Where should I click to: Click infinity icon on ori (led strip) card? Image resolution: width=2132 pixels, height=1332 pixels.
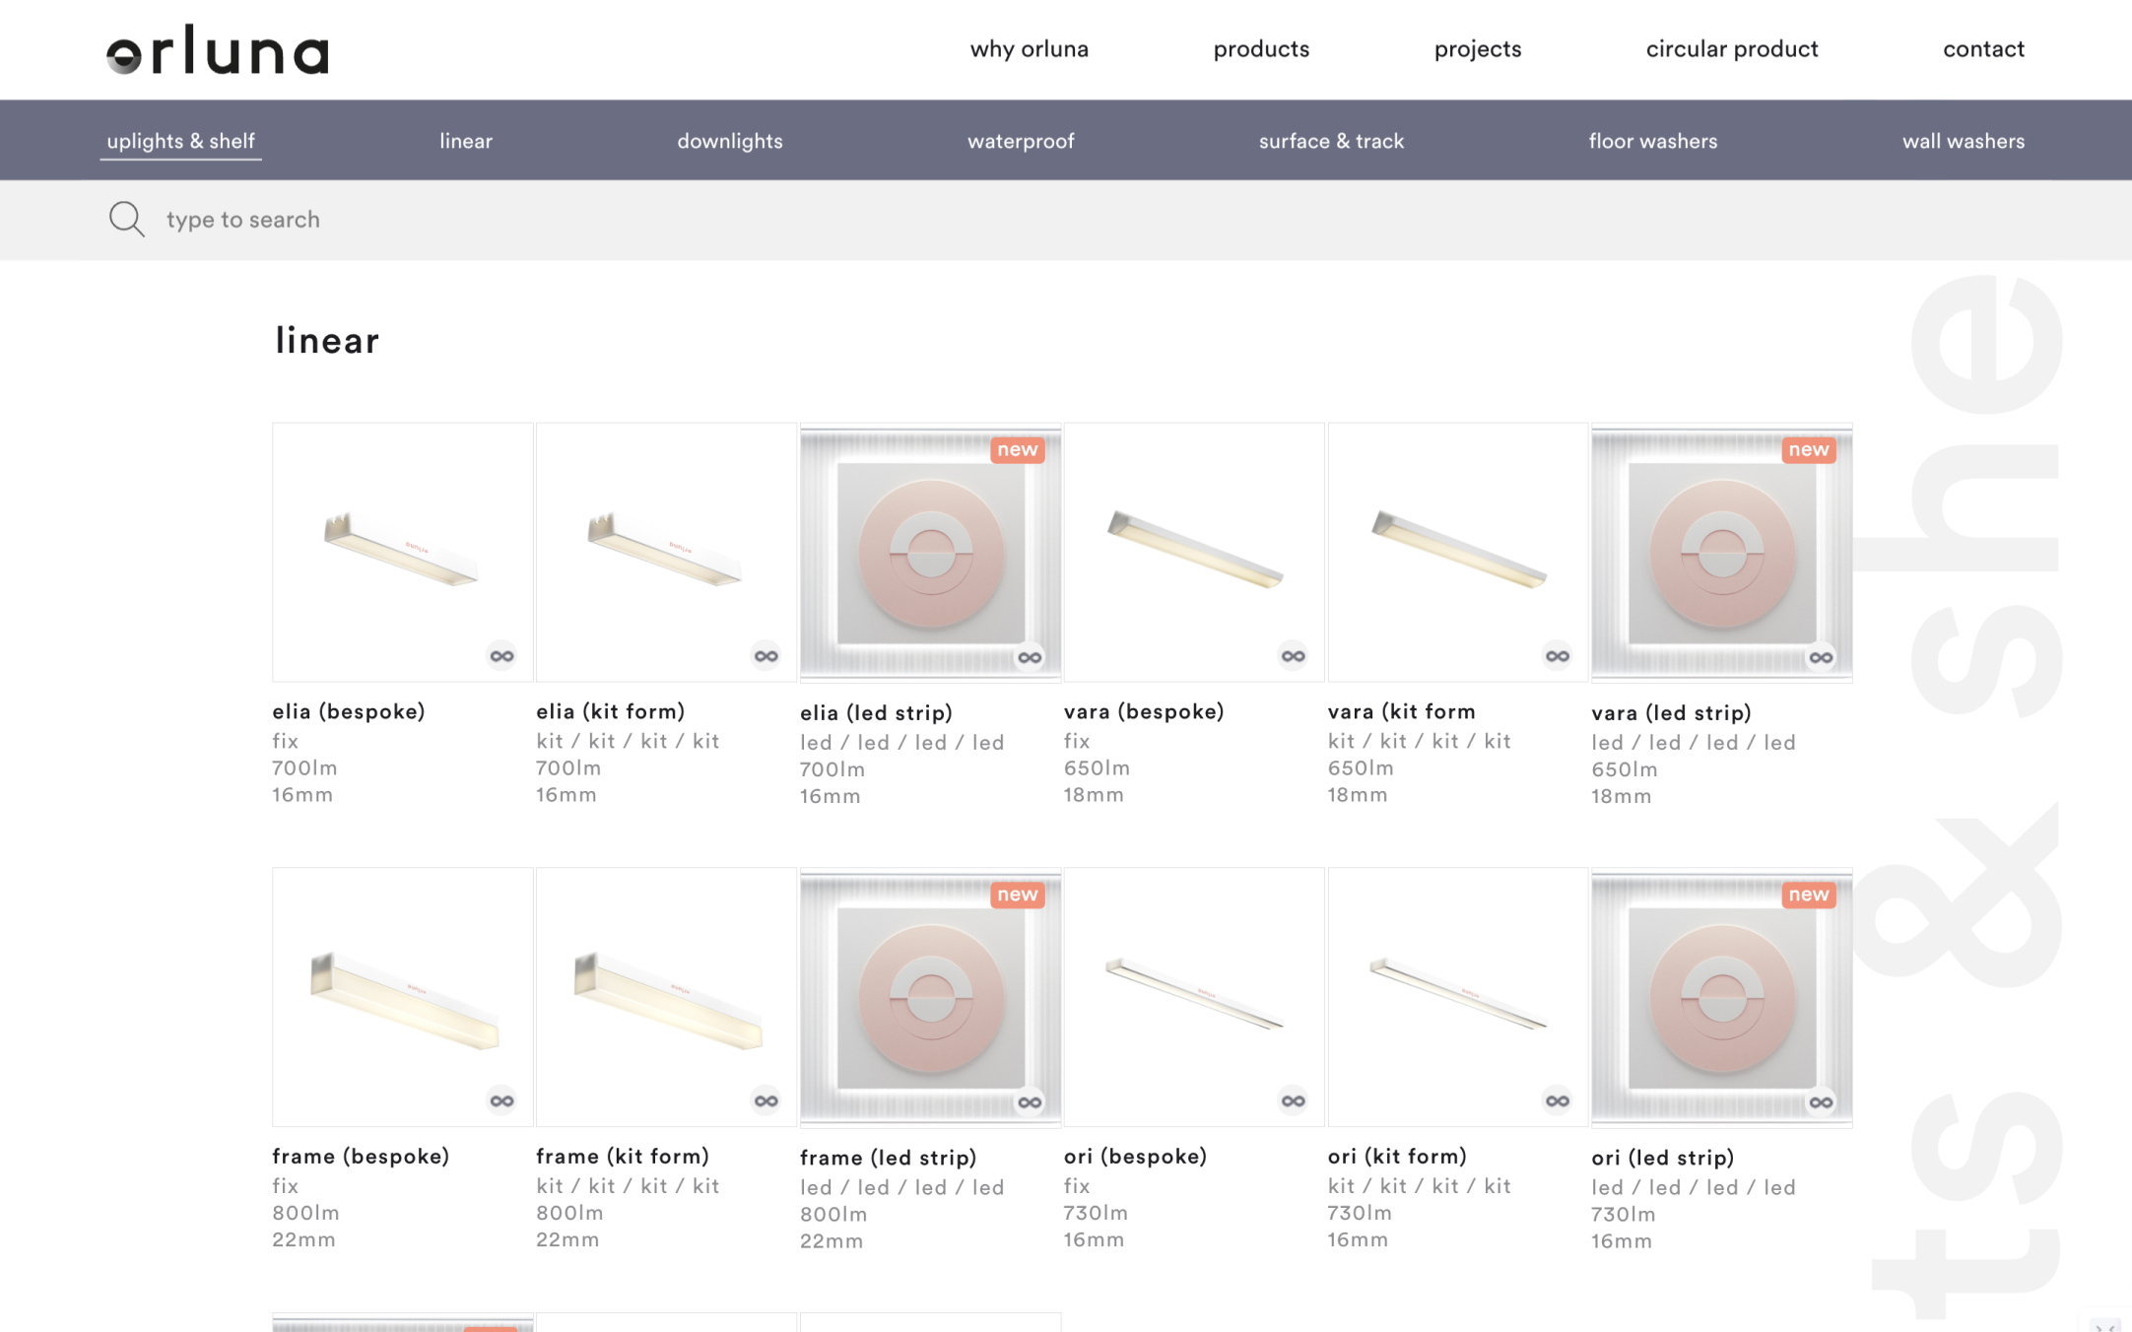pyautogui.click(x=1821, y=1101)
